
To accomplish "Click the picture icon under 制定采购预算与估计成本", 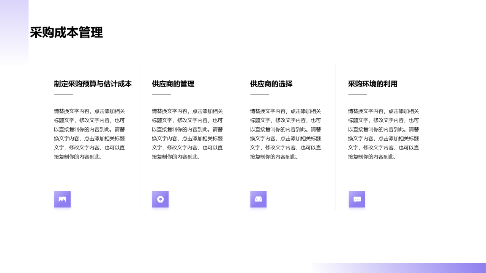I will tap(62, 199).
